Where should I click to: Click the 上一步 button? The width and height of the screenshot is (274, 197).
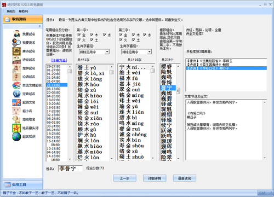[x=124, y=178]
